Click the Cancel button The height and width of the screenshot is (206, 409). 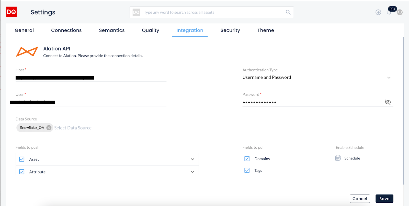tap(360, 199)
